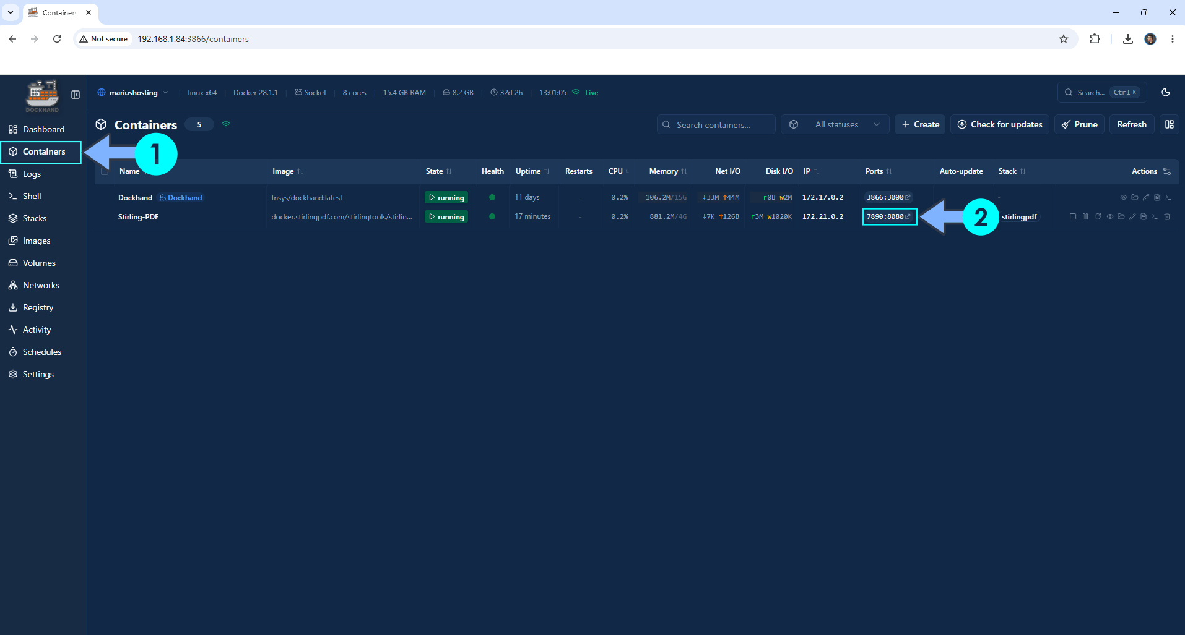Inspect the Stirling-PDF container via eye icon
Viewport: 1185px width, 635px height.
coord(1110,216)
